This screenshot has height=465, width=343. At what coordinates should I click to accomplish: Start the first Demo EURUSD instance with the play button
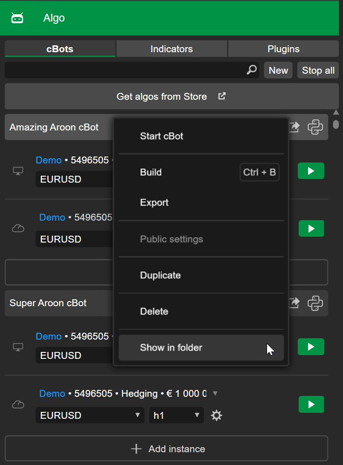311,171
